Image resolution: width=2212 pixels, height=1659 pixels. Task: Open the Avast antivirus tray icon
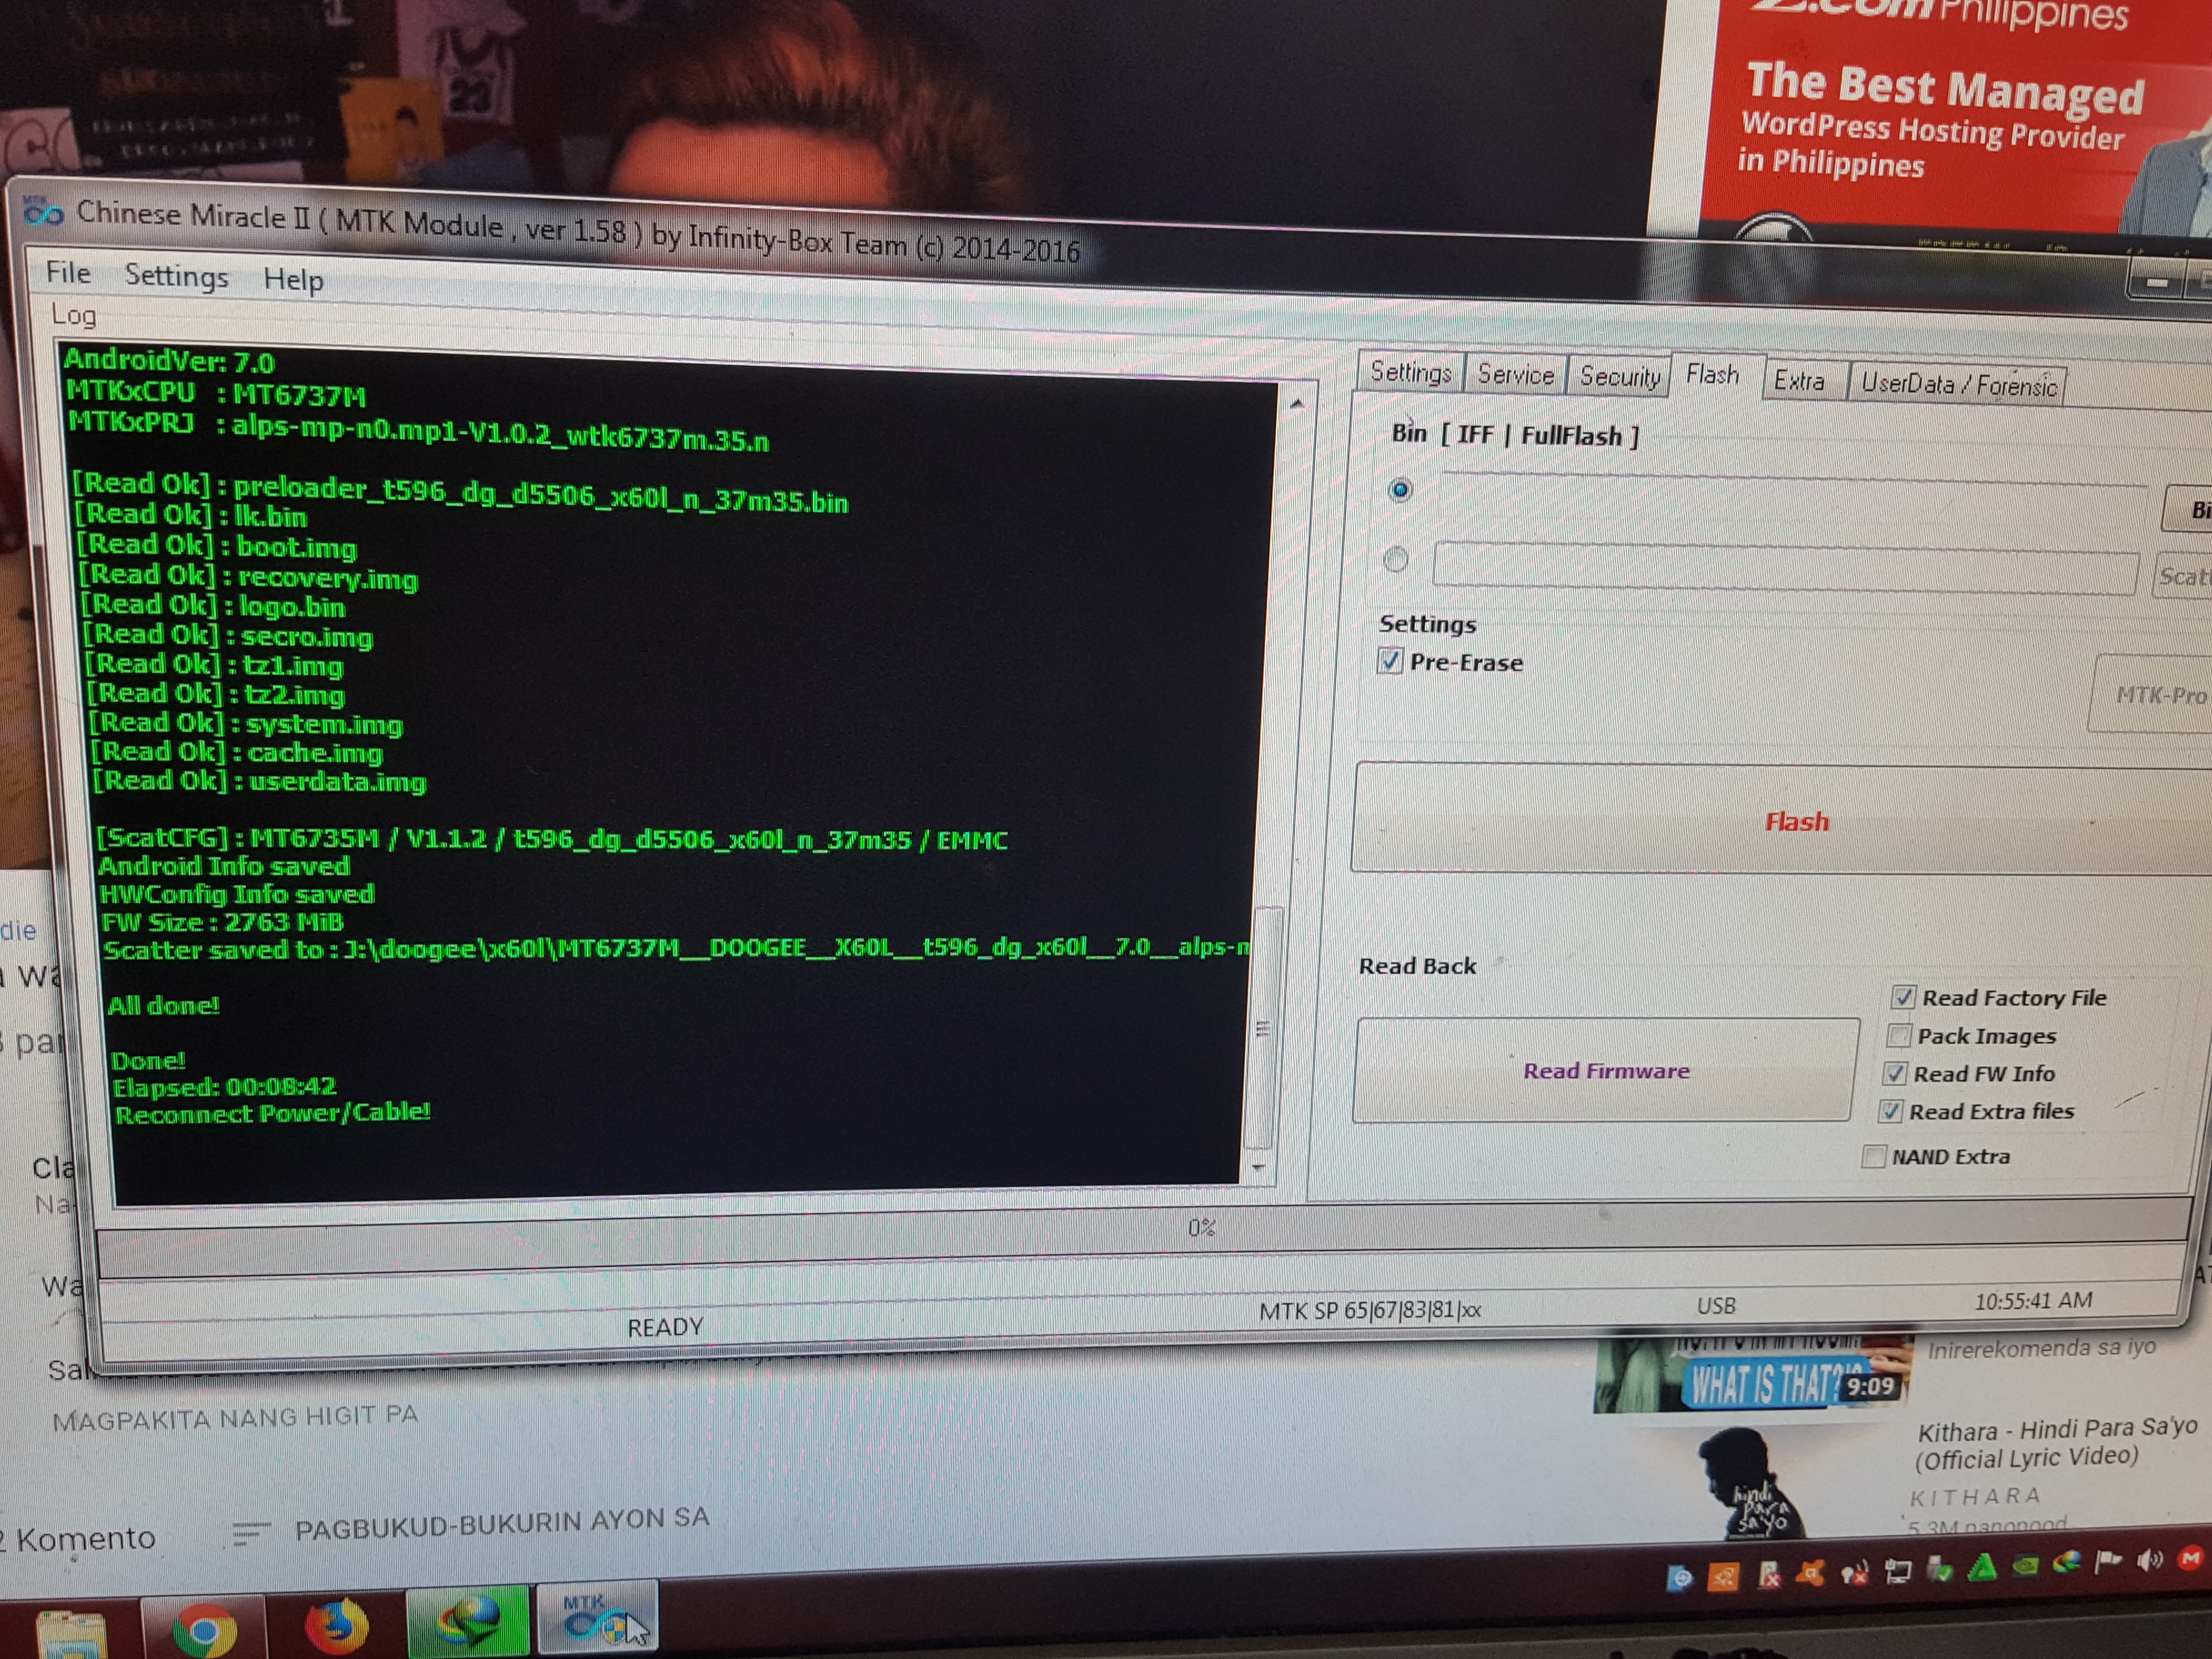tap(1810, 1574)
